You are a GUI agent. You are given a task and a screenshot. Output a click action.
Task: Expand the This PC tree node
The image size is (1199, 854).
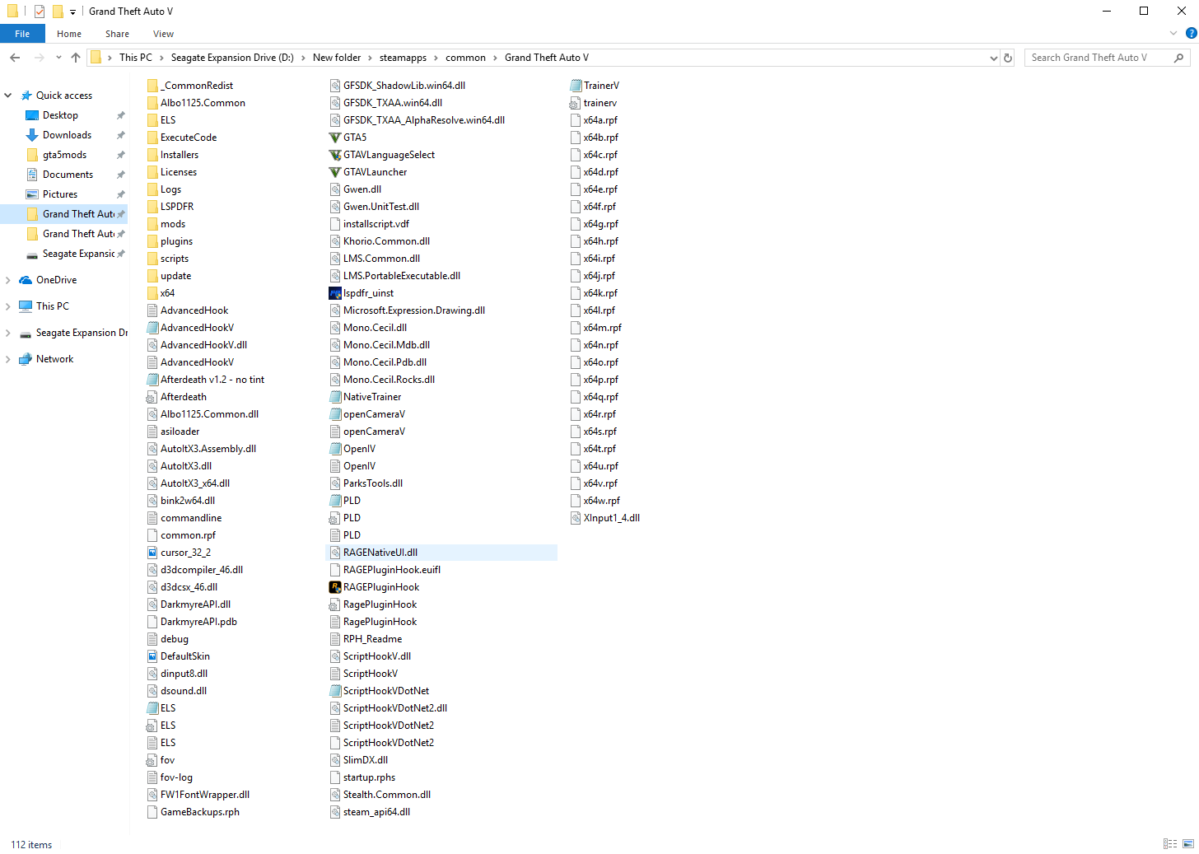(x=8, y=306)
